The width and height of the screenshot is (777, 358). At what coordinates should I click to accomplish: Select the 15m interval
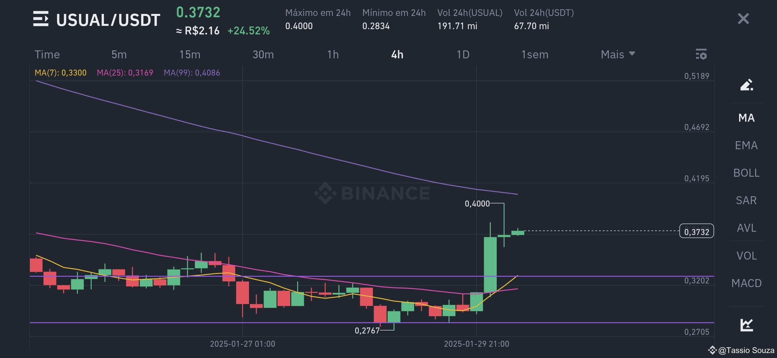coord(190,54)
